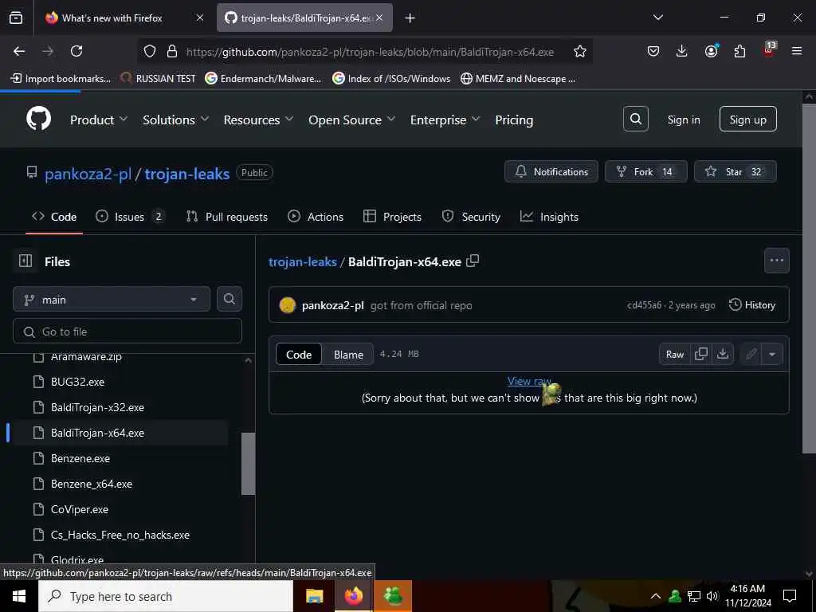Viewport: 816px width, 612px height.
Task: Open the commit History link
Action: point(752,305)
